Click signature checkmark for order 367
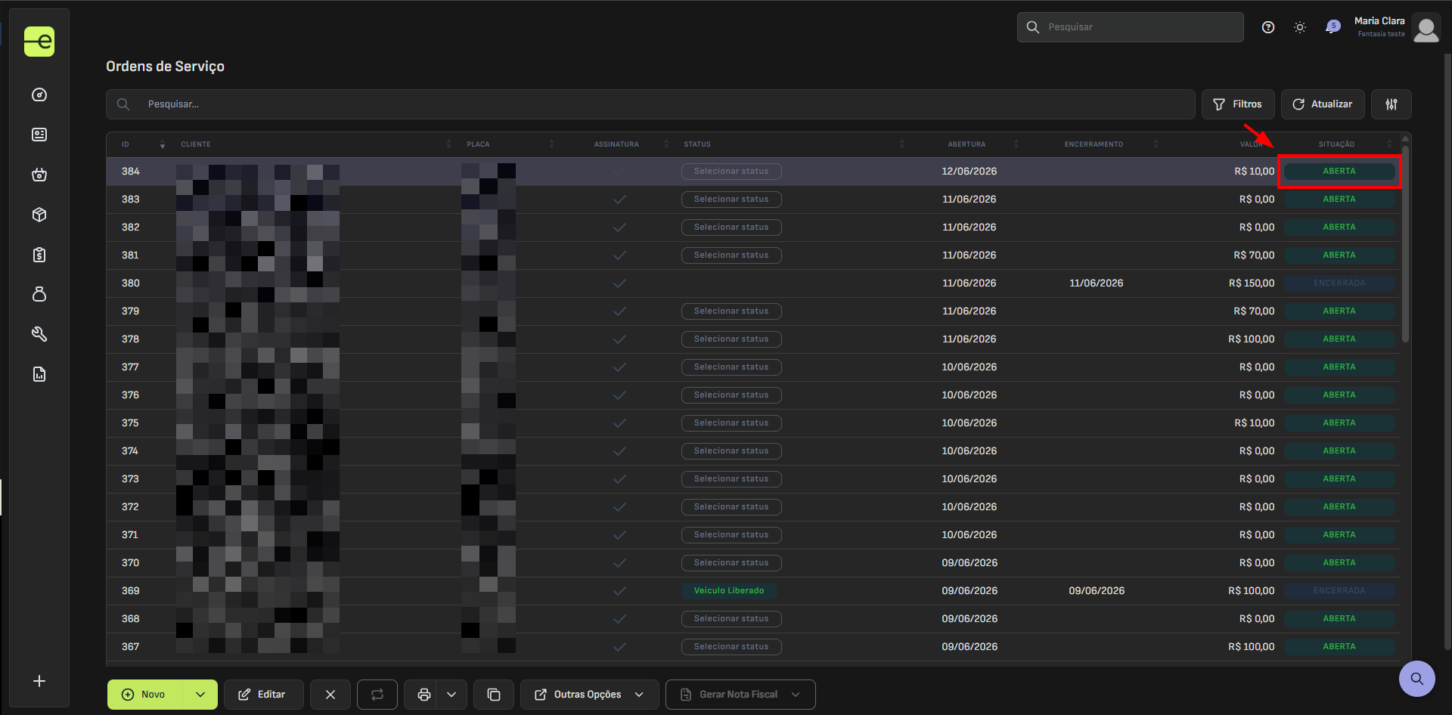1452x715 pixels. click(619, 647)
